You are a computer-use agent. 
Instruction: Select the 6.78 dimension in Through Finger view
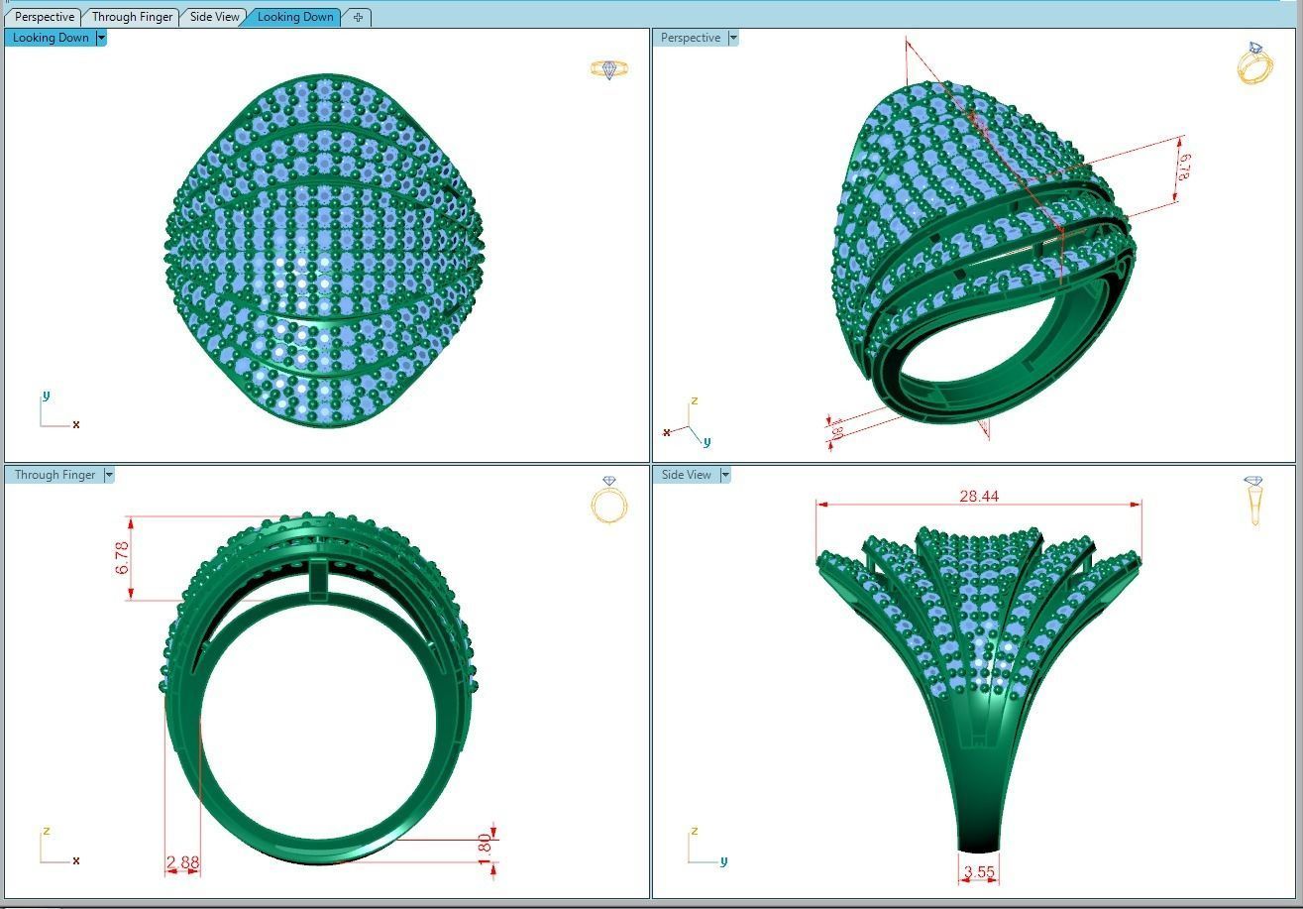(x=123, y=557)
